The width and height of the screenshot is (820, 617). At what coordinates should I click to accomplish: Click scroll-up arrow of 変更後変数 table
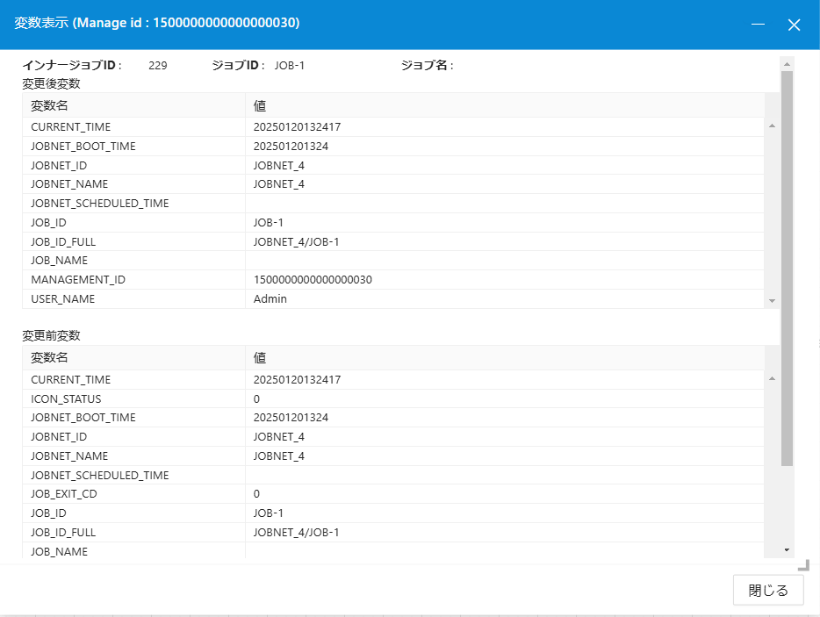pos(772,126)
